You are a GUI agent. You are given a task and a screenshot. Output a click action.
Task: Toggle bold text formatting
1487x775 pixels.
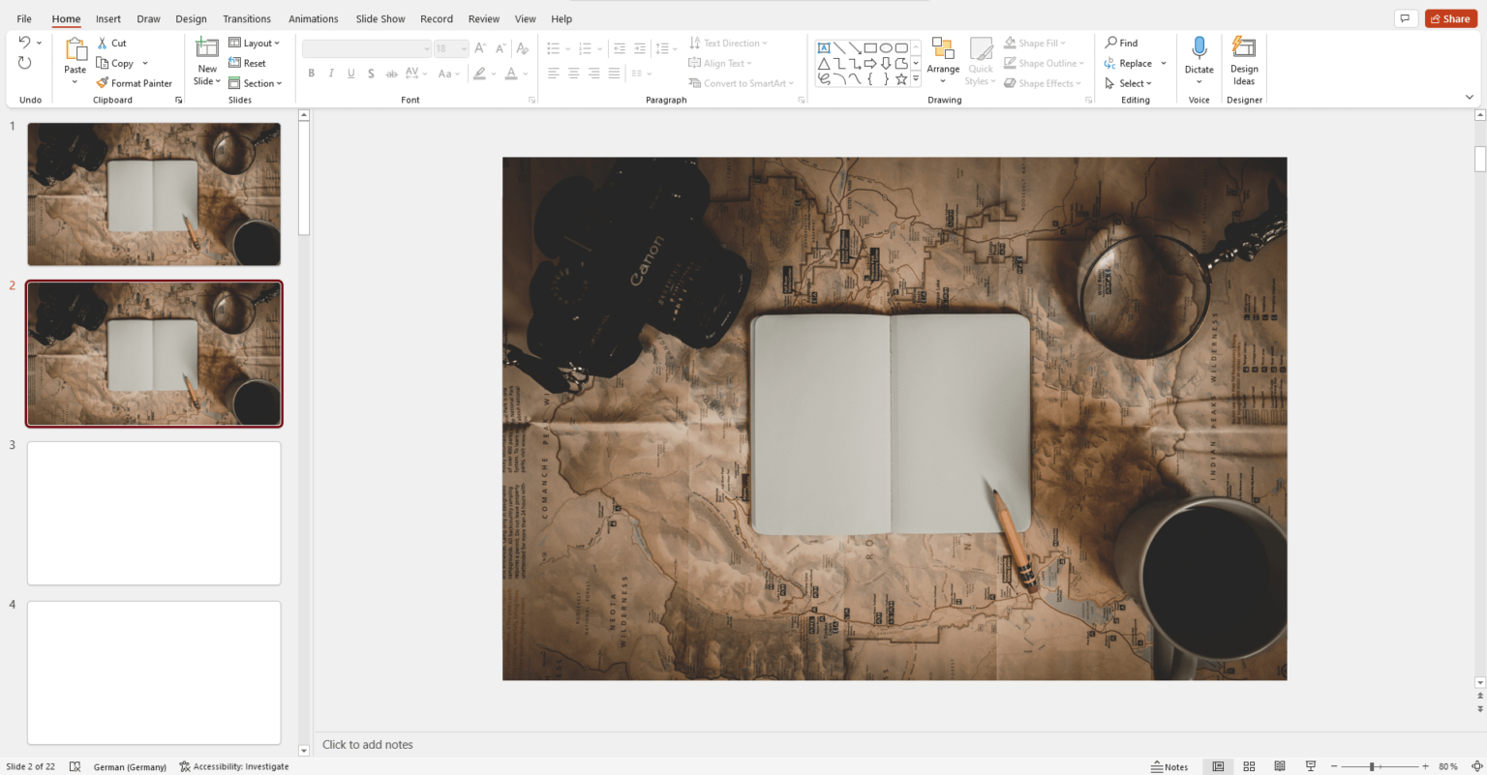[x=311, y=73]
